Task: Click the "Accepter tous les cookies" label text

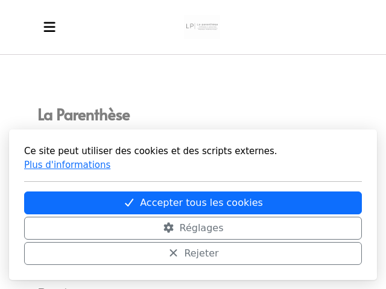Action: coord(201,203)
